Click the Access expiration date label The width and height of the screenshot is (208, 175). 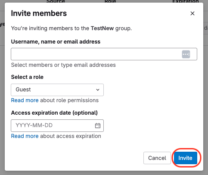pos(54,113)
